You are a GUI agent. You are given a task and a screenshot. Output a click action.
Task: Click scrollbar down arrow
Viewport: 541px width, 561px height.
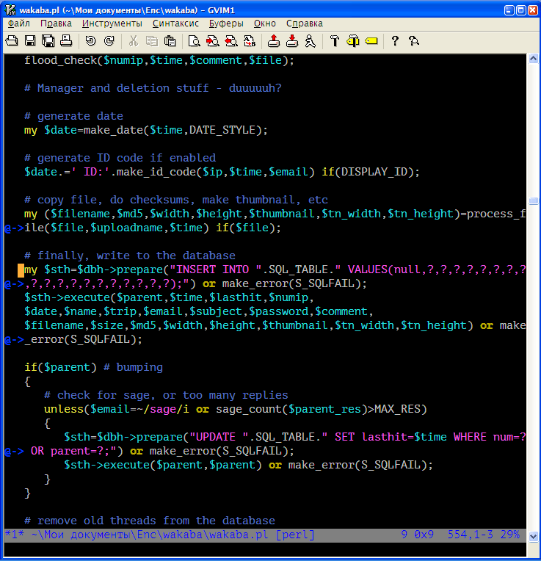[533, 536]
